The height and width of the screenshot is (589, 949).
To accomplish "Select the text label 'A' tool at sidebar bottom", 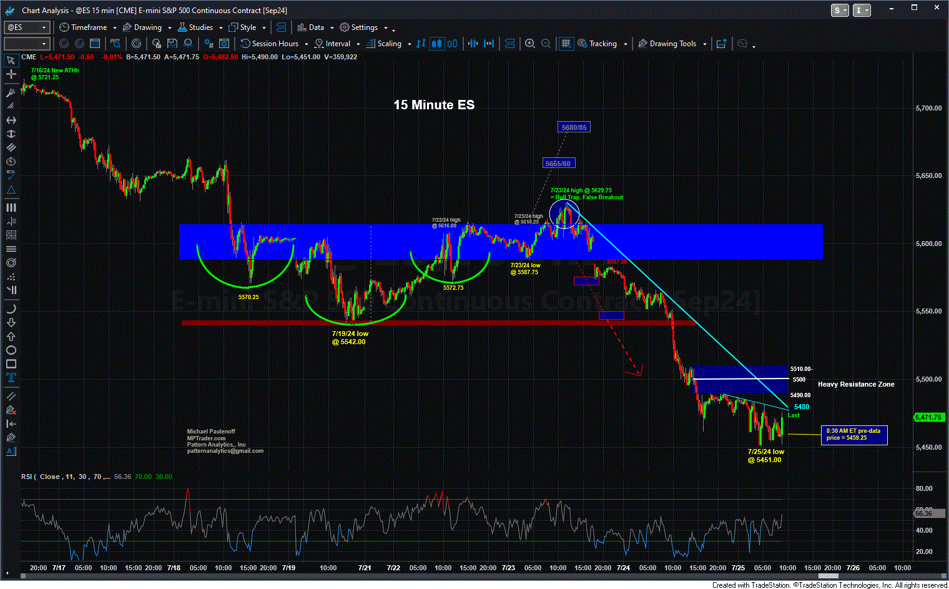I will pos(11,451).
